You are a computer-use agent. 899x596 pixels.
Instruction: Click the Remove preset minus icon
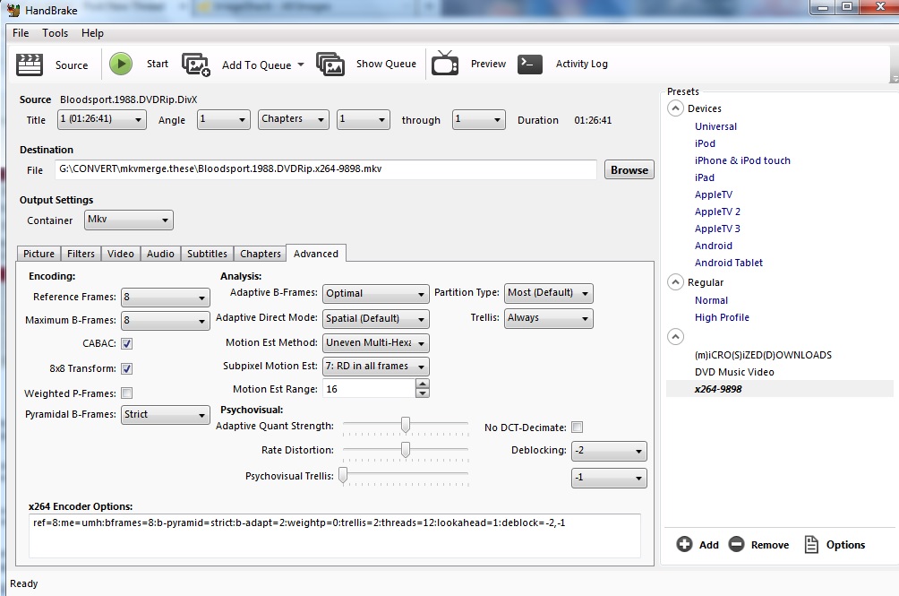[736, 544]
